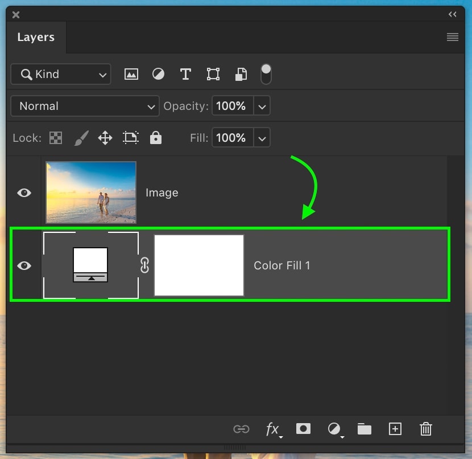Expand the Fill slider arrow

click(262, 138)
